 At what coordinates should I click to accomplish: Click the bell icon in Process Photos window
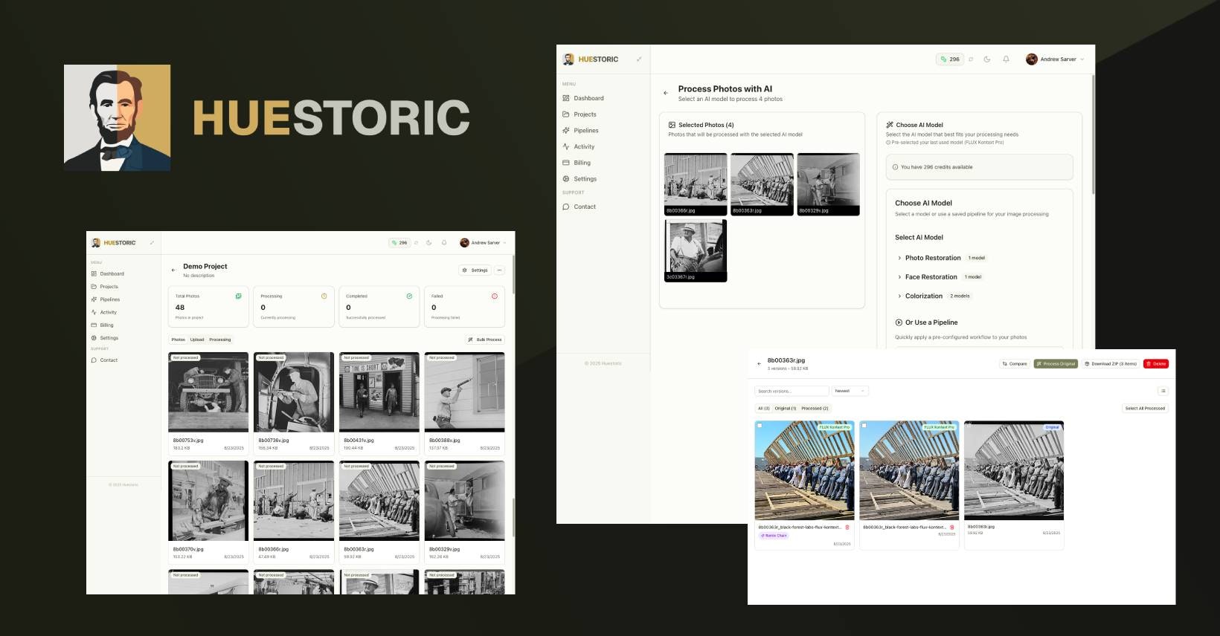coord(1006,59)
